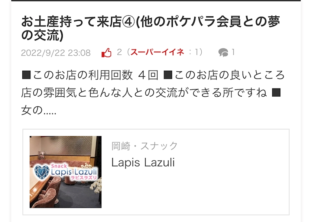The width and height of the screenshot is (312, 222).
Task: Click the post date 2022/9/22 23:08
Action: (x=56, y=53)
